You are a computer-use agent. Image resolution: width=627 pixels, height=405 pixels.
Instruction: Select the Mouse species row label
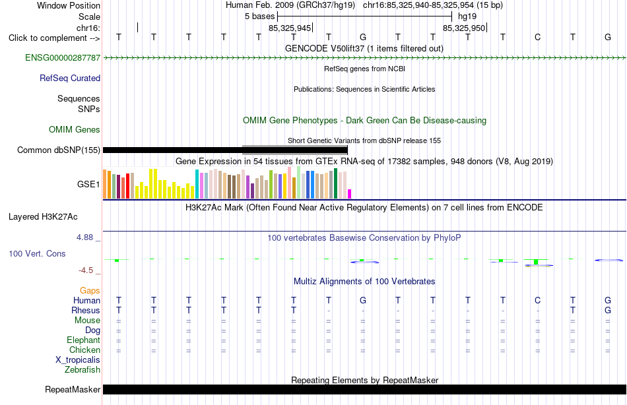88,321
